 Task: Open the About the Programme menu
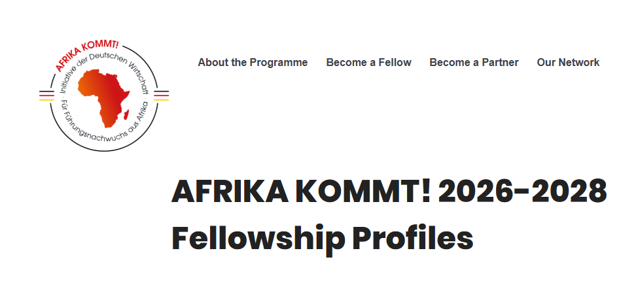pos(253,63)
